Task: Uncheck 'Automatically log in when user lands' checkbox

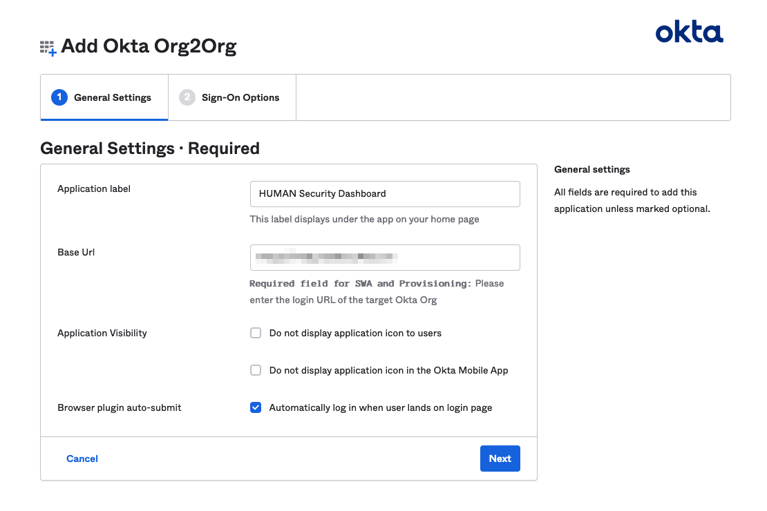Action: pyautogui.click(x=256, y=407)
